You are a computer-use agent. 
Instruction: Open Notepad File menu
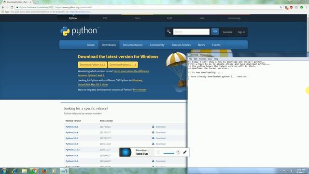coord(190,59)
